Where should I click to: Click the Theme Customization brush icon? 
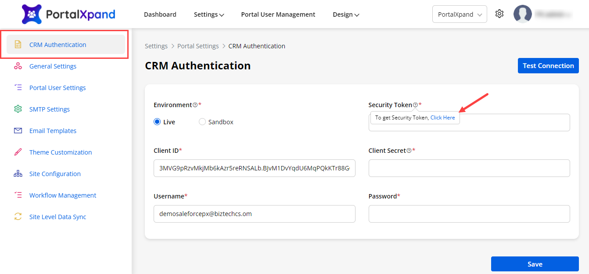[x=18, y=152]
